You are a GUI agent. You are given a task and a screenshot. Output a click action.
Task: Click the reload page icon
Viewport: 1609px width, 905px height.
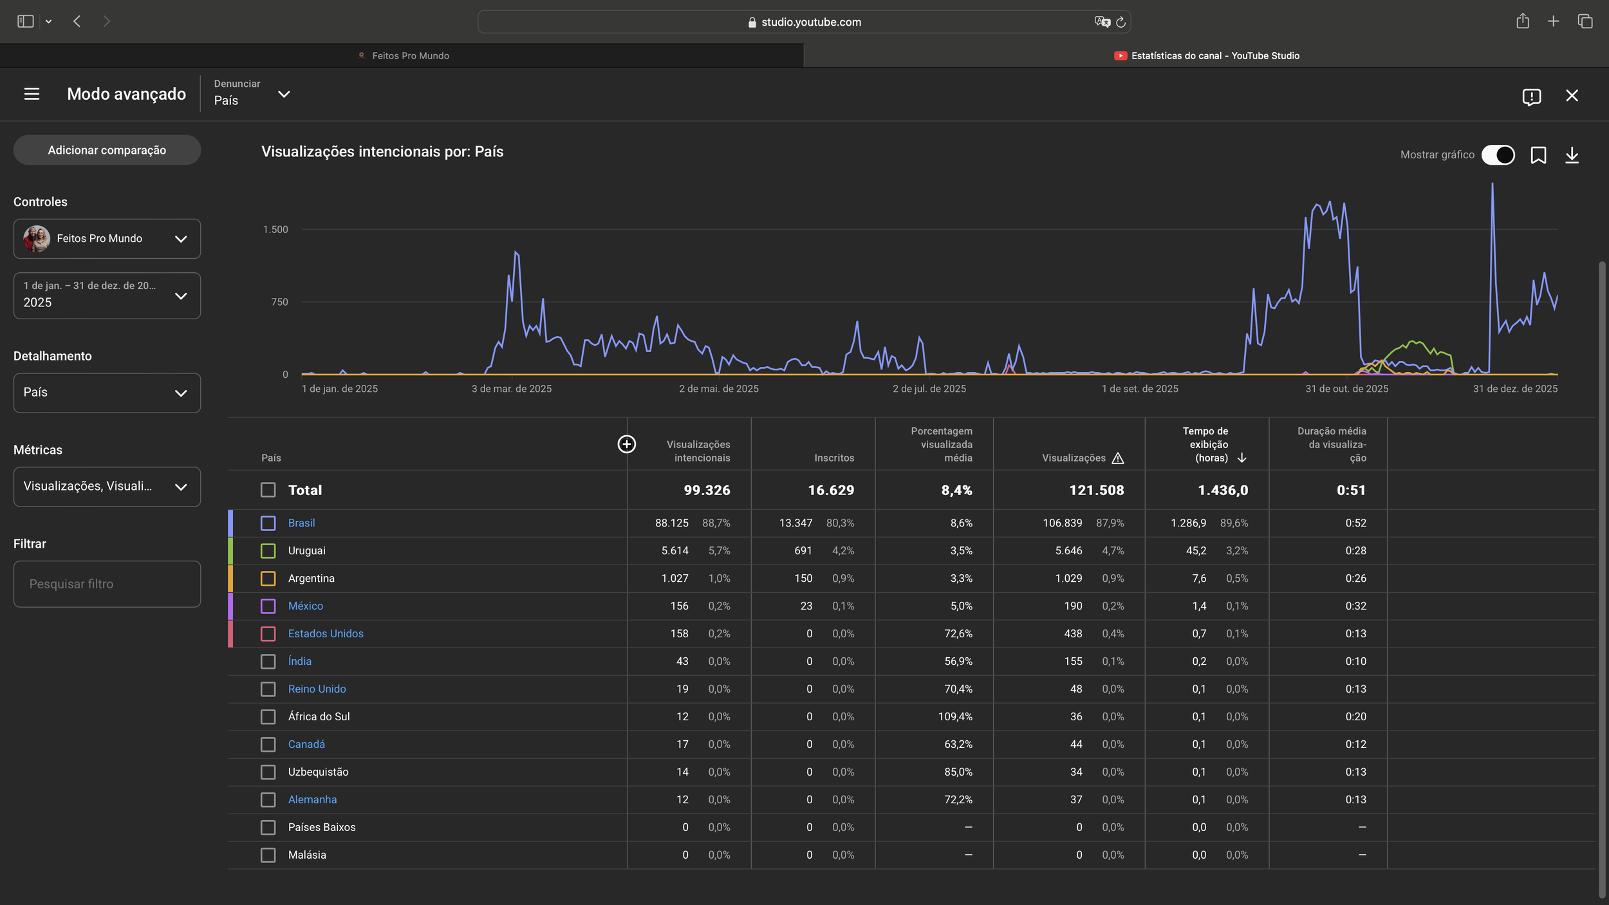click(1121, 22)
